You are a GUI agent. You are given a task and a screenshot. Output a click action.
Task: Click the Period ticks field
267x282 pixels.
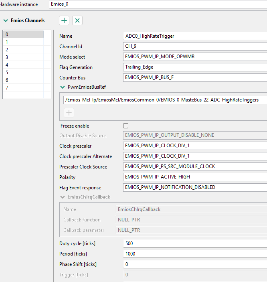195,254
